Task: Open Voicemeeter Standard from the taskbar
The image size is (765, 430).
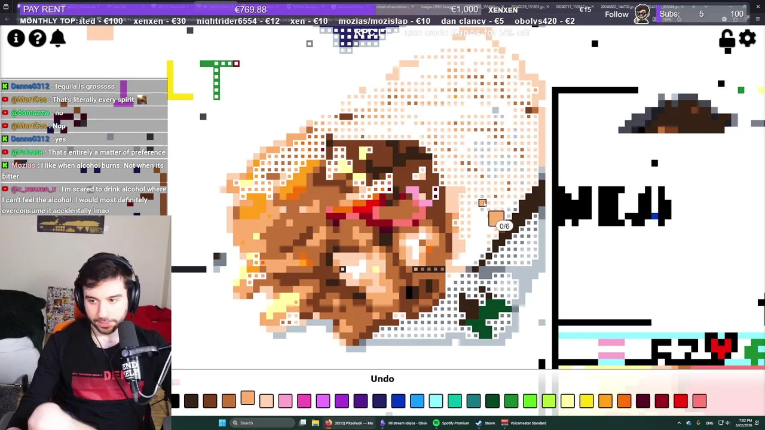Action: pos(524,423)
